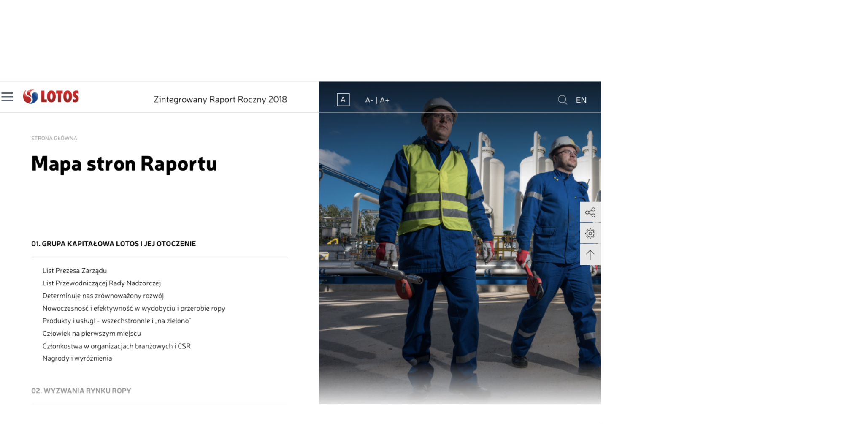This screenshot has width=844, height=424.
Task: Toggle the high contrast 'A' icon
Action: click(x=343, y=100)
